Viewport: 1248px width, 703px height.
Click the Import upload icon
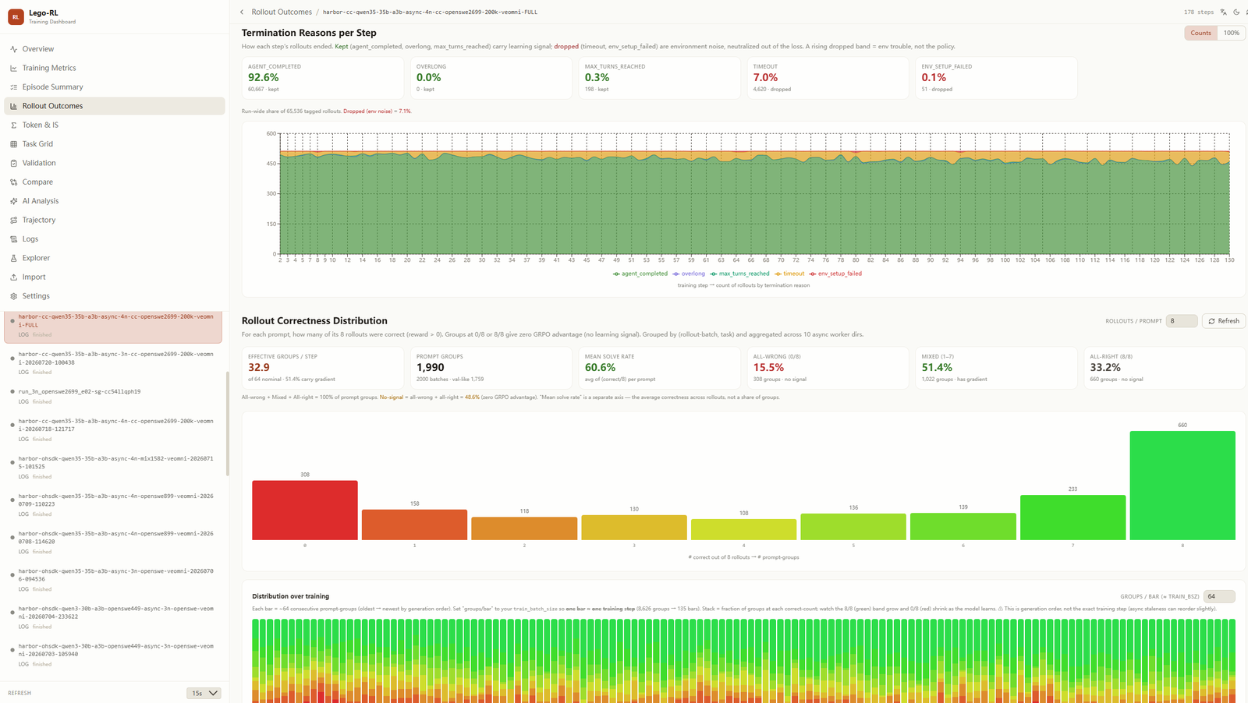click(x=13, y=277)
